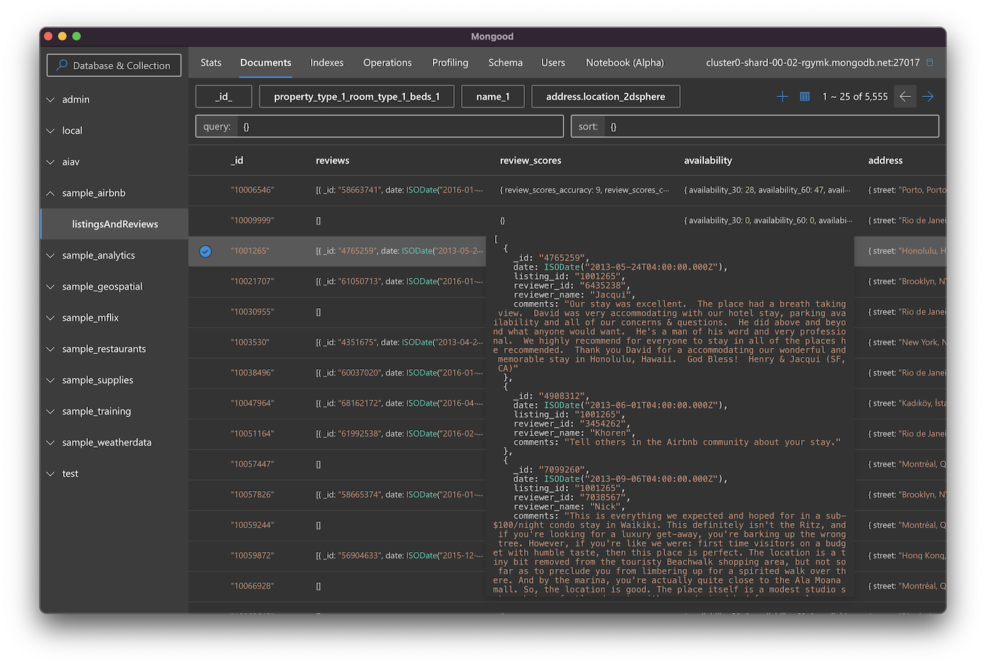Viewport: 986px width, 666px height.
Task: Collapse the sample_airbnb database
Action: click(x=50, y=193)
